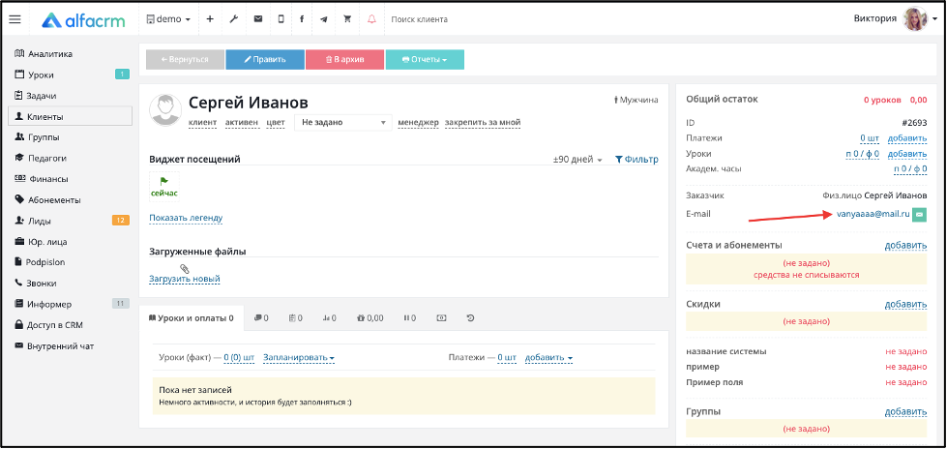Switch to Уроки и оплаты tab
This screenshot has width=947, height=449.
click(x=192, y=317)
